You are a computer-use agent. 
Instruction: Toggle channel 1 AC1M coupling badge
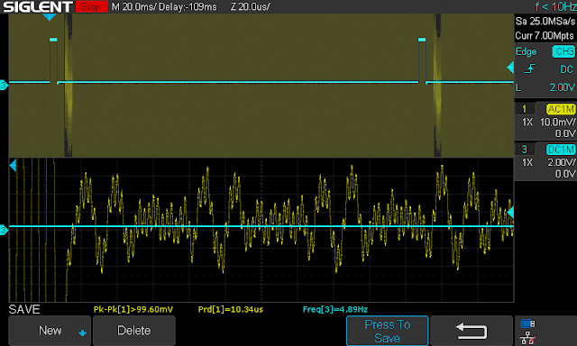[x=561, y=109]
